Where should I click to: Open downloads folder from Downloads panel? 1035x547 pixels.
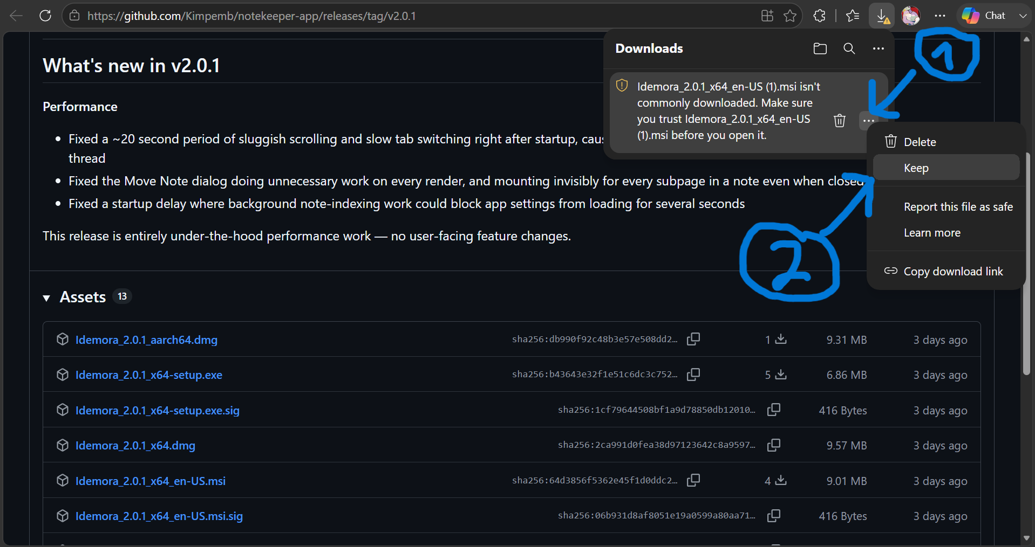pyautogui.click(x=820, y=49)
